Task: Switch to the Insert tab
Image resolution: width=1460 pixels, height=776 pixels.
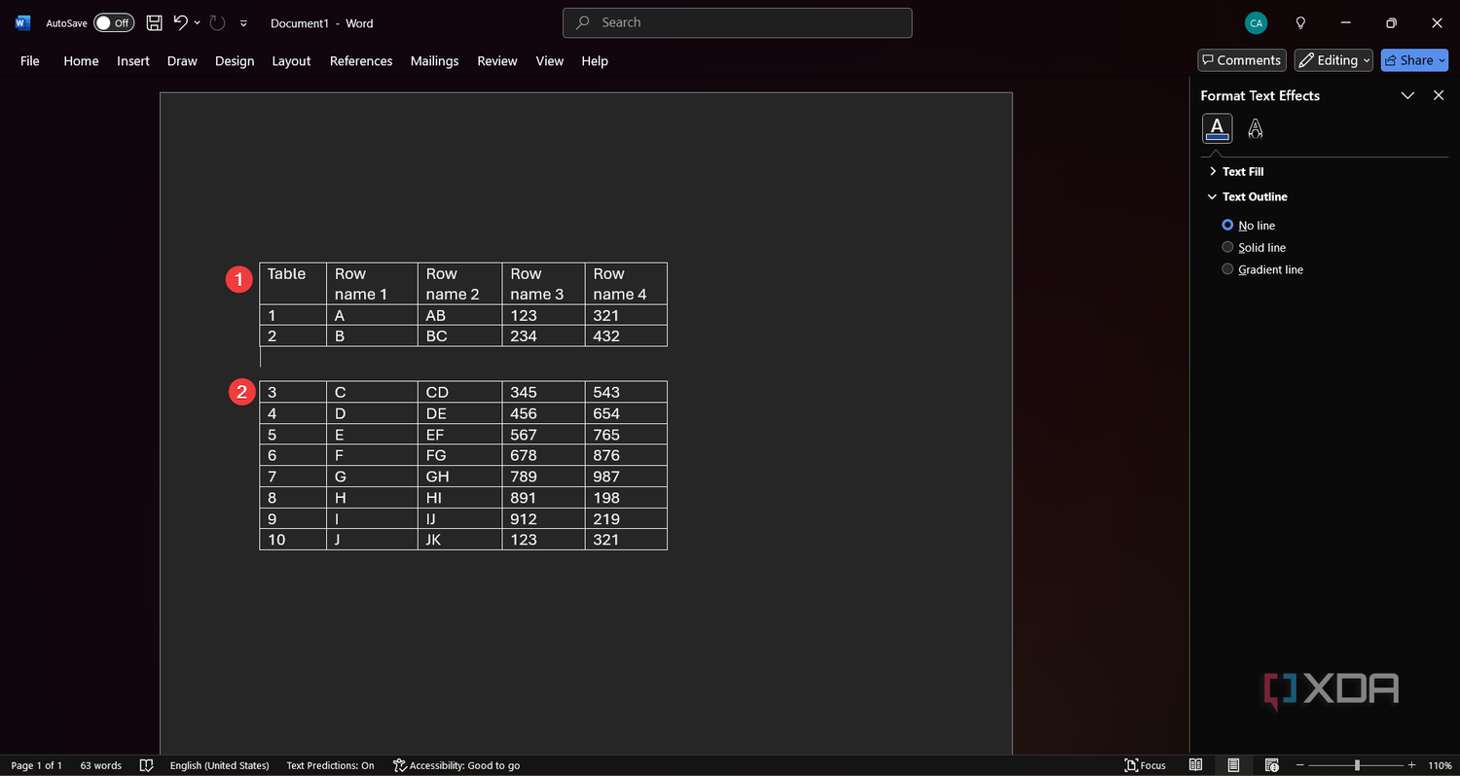Action: 133,60
